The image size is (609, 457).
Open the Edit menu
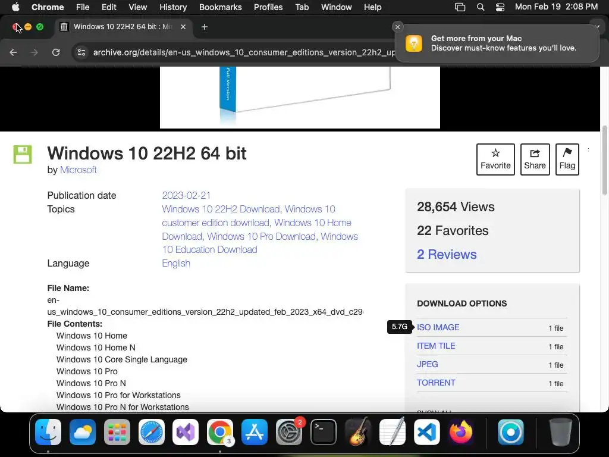click(109, 7)
